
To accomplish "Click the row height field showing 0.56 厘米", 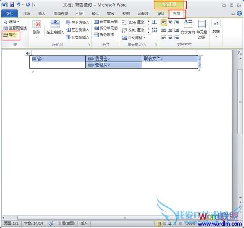I will tap(137, 22).
